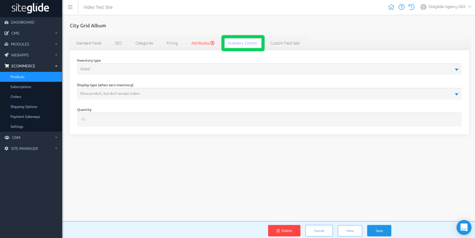Image resolution: width=475 pixels, height=238 pixels.
Task: Open the history clock icon
Action: [411, 7]
